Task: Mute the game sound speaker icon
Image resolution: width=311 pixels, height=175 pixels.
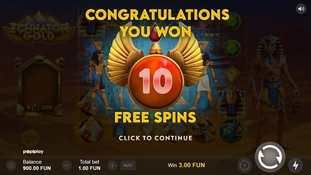Action: 301,9
